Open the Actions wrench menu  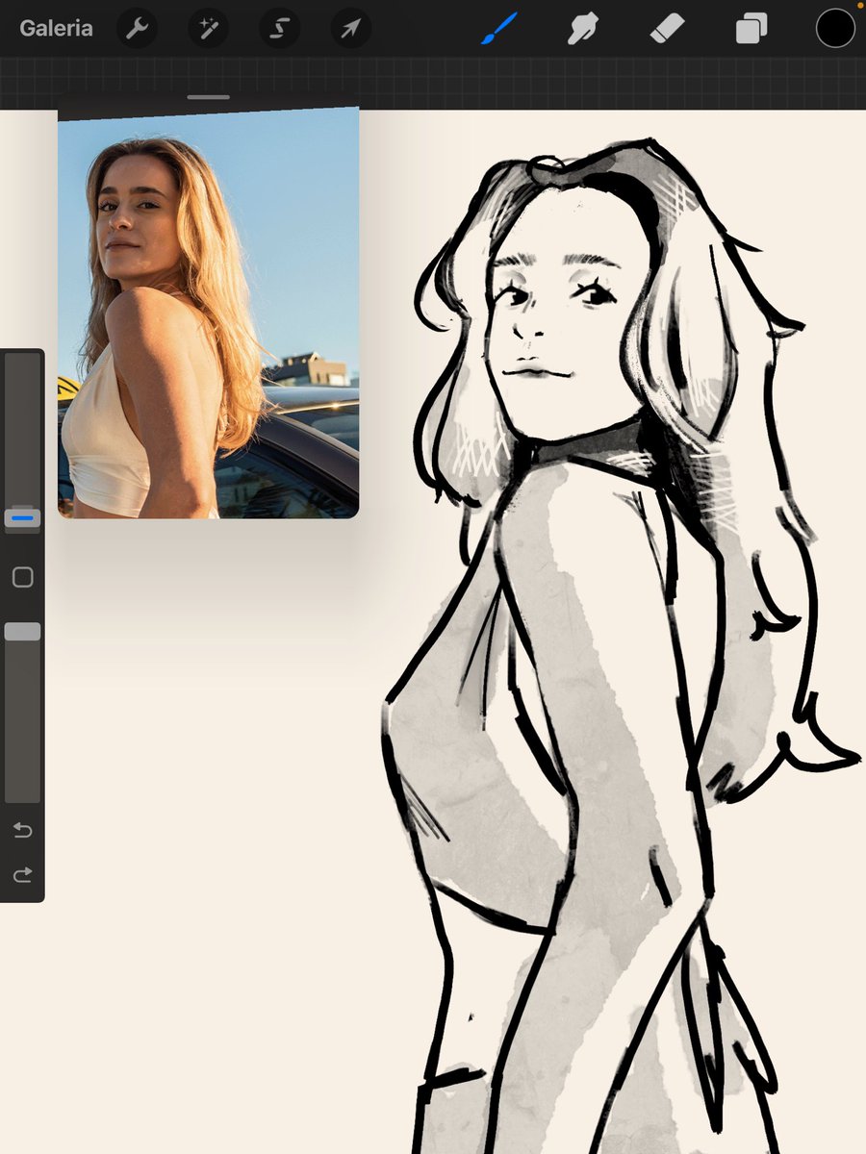[x=137, y=29]
